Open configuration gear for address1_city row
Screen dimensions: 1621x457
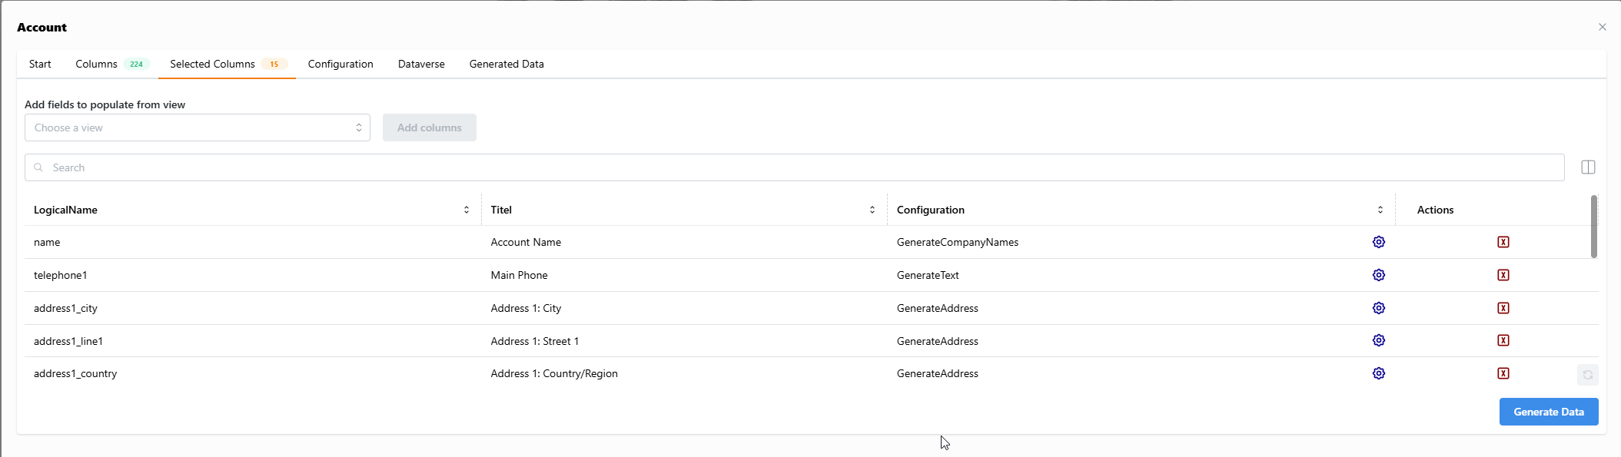coord(1379,308)
